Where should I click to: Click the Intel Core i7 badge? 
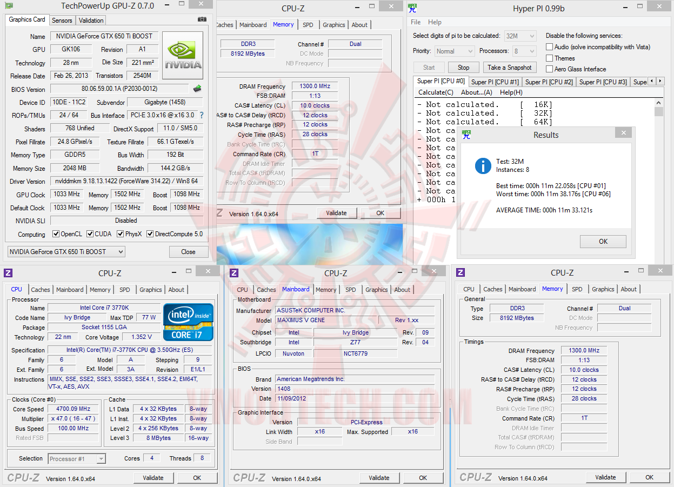click(188, 323)
